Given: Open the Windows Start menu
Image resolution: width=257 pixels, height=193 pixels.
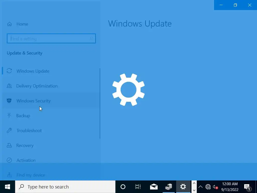Looking at the screenshot, I should point(8,187).
